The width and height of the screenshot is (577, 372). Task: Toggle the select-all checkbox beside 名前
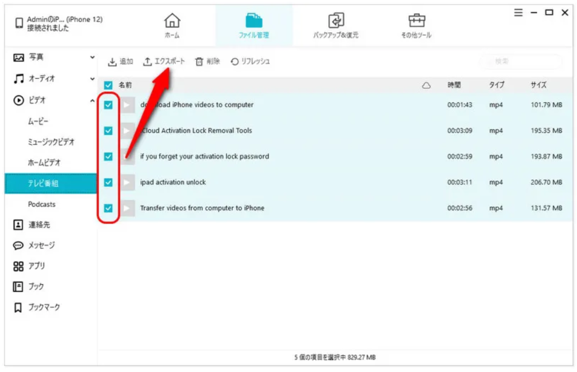(108, 85)
